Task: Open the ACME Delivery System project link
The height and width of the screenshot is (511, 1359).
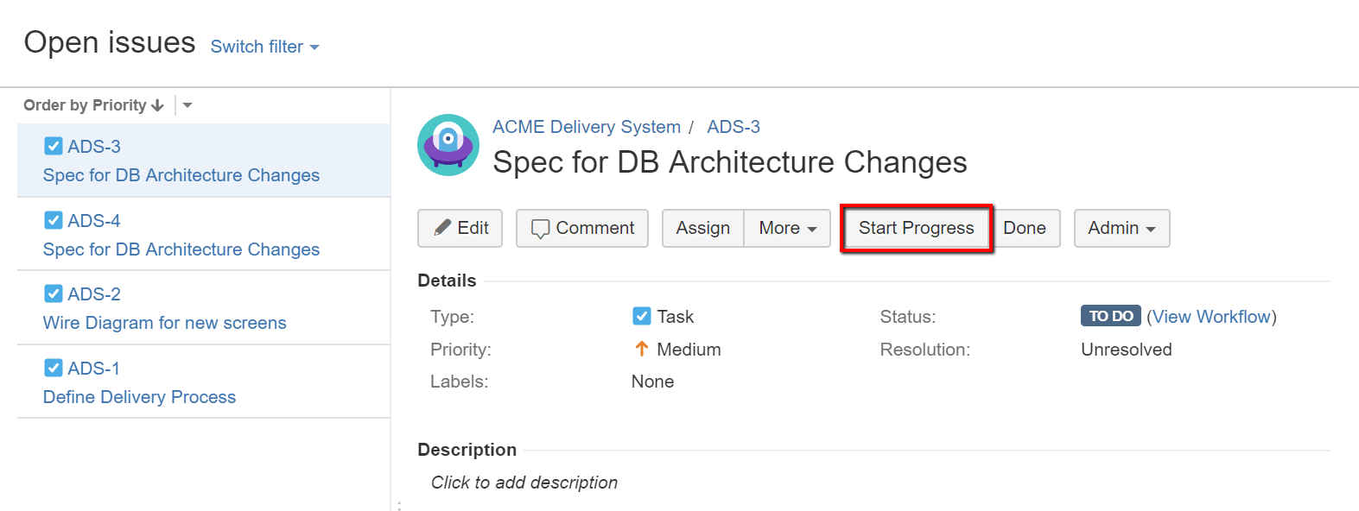Action: 587,127
